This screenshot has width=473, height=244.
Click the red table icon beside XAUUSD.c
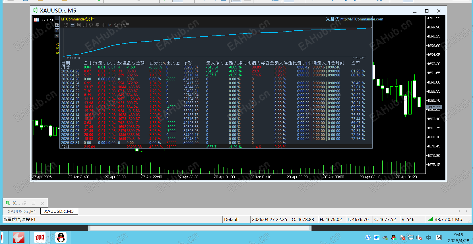(36, 20)
